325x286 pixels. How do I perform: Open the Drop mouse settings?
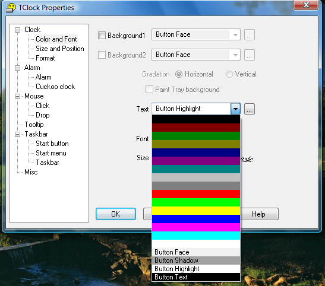43,115
